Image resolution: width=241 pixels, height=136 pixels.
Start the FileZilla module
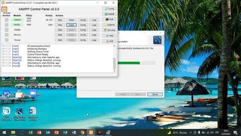60,30
